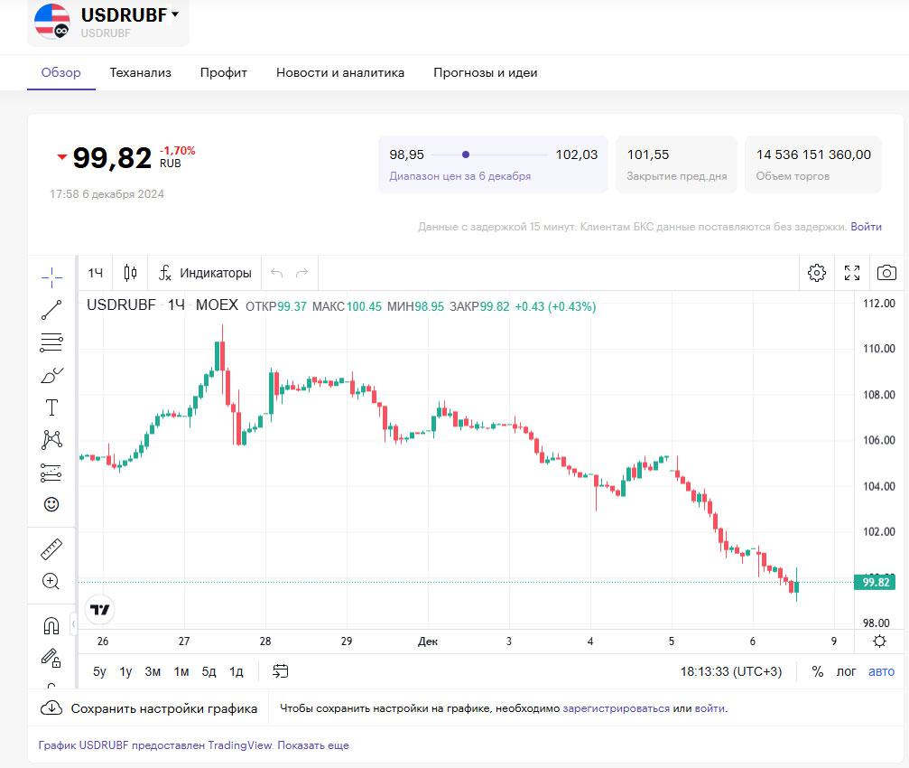Open the 1Ч timeframe interval selector

click(96, 273)
